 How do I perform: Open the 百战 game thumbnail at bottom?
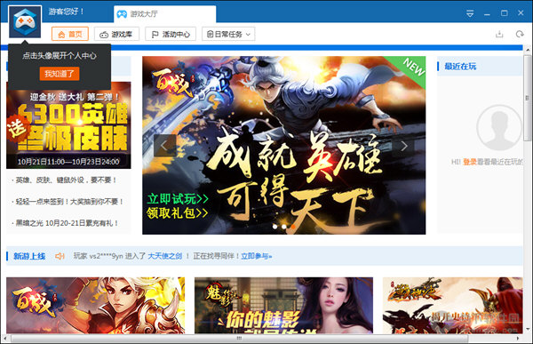pyautogui.click(x=96, y=305)
